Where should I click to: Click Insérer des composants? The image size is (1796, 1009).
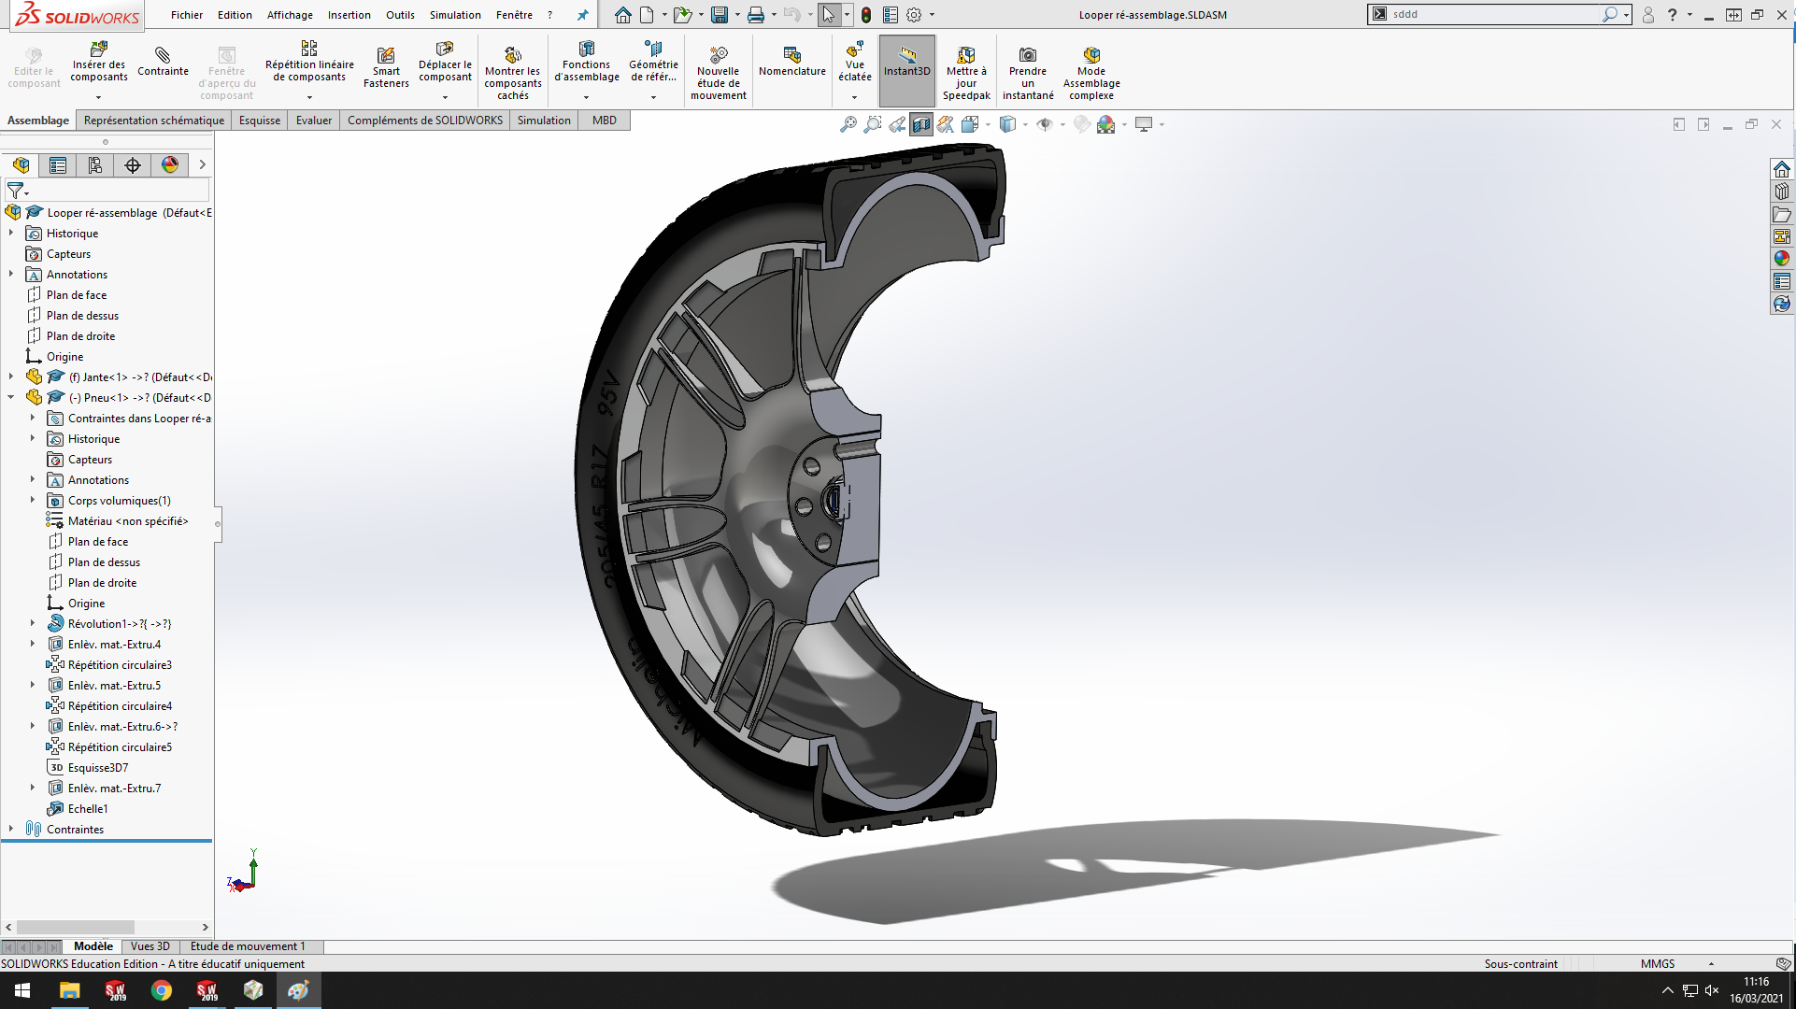tap(98, 65)
